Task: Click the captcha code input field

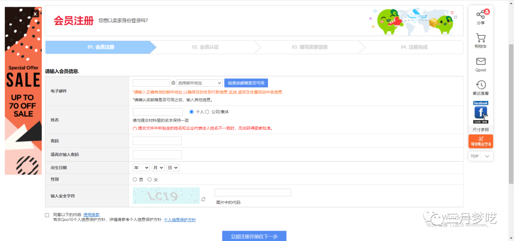Action: tap(252, 193)
